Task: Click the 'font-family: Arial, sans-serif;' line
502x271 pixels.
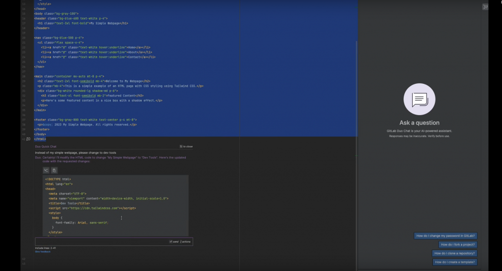Action: click(x=82, y=222)
